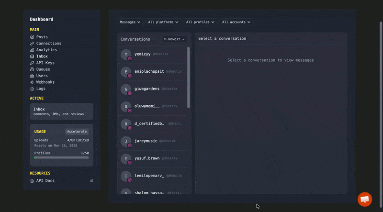383x212 pixels.
Task: Click the Logs document icon
Action: coord(32,89)
